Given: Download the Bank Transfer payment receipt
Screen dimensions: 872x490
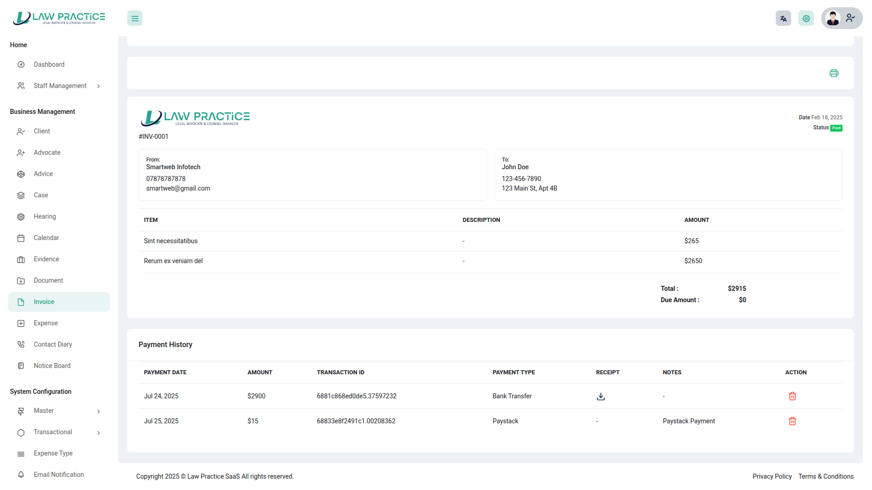Looking at the screenshot, I should coord(600,397).
